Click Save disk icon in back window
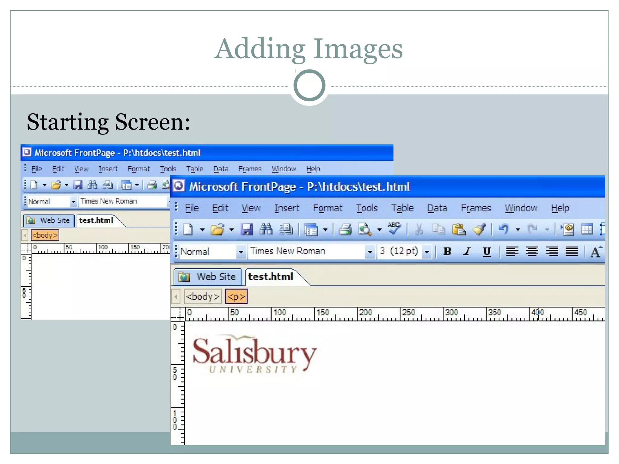 pos(78,185)
